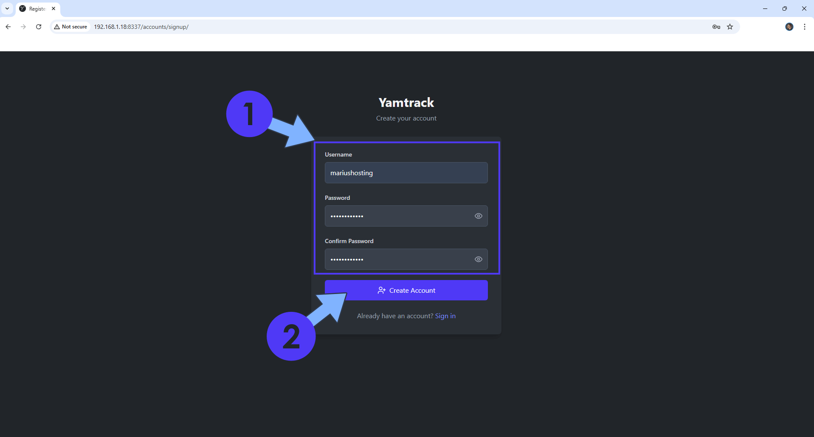Image resolution: width=814 pixels, height=437 pixels.
Task: Show Confirm Password via its eye icon
Action: (478, 259)
